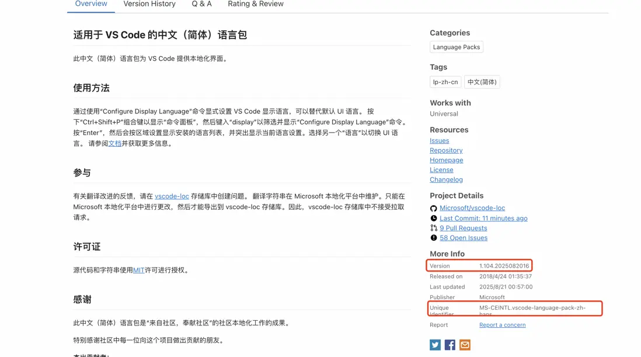This screenshot has height=357, width=641.
Task: Open the 9 Pull Requests link
Action: pos(463,228)
